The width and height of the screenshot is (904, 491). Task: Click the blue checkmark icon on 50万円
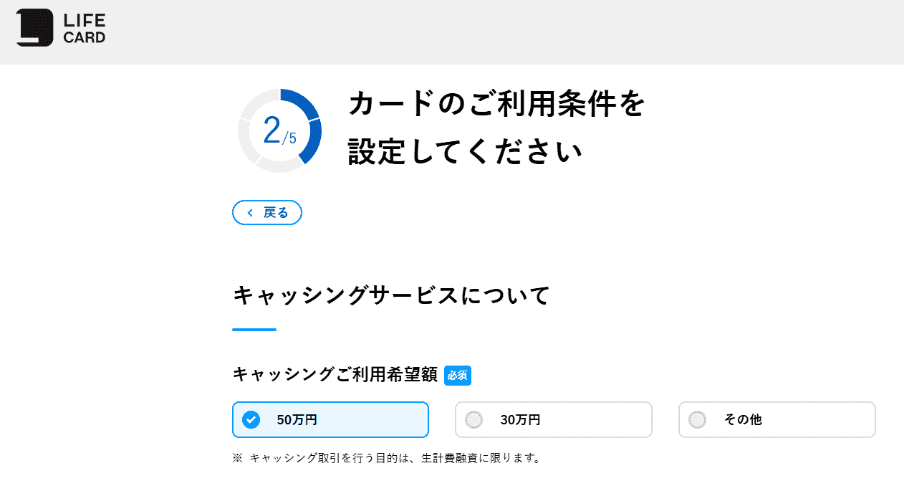(x=251, y=420)
